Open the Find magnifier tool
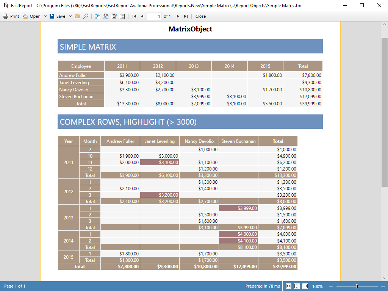 [86, 16]
